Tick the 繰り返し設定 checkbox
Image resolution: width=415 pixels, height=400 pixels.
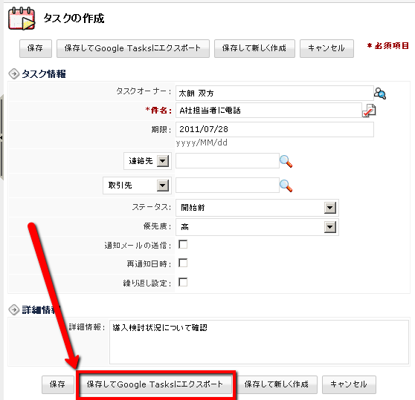tap(183, 282)
